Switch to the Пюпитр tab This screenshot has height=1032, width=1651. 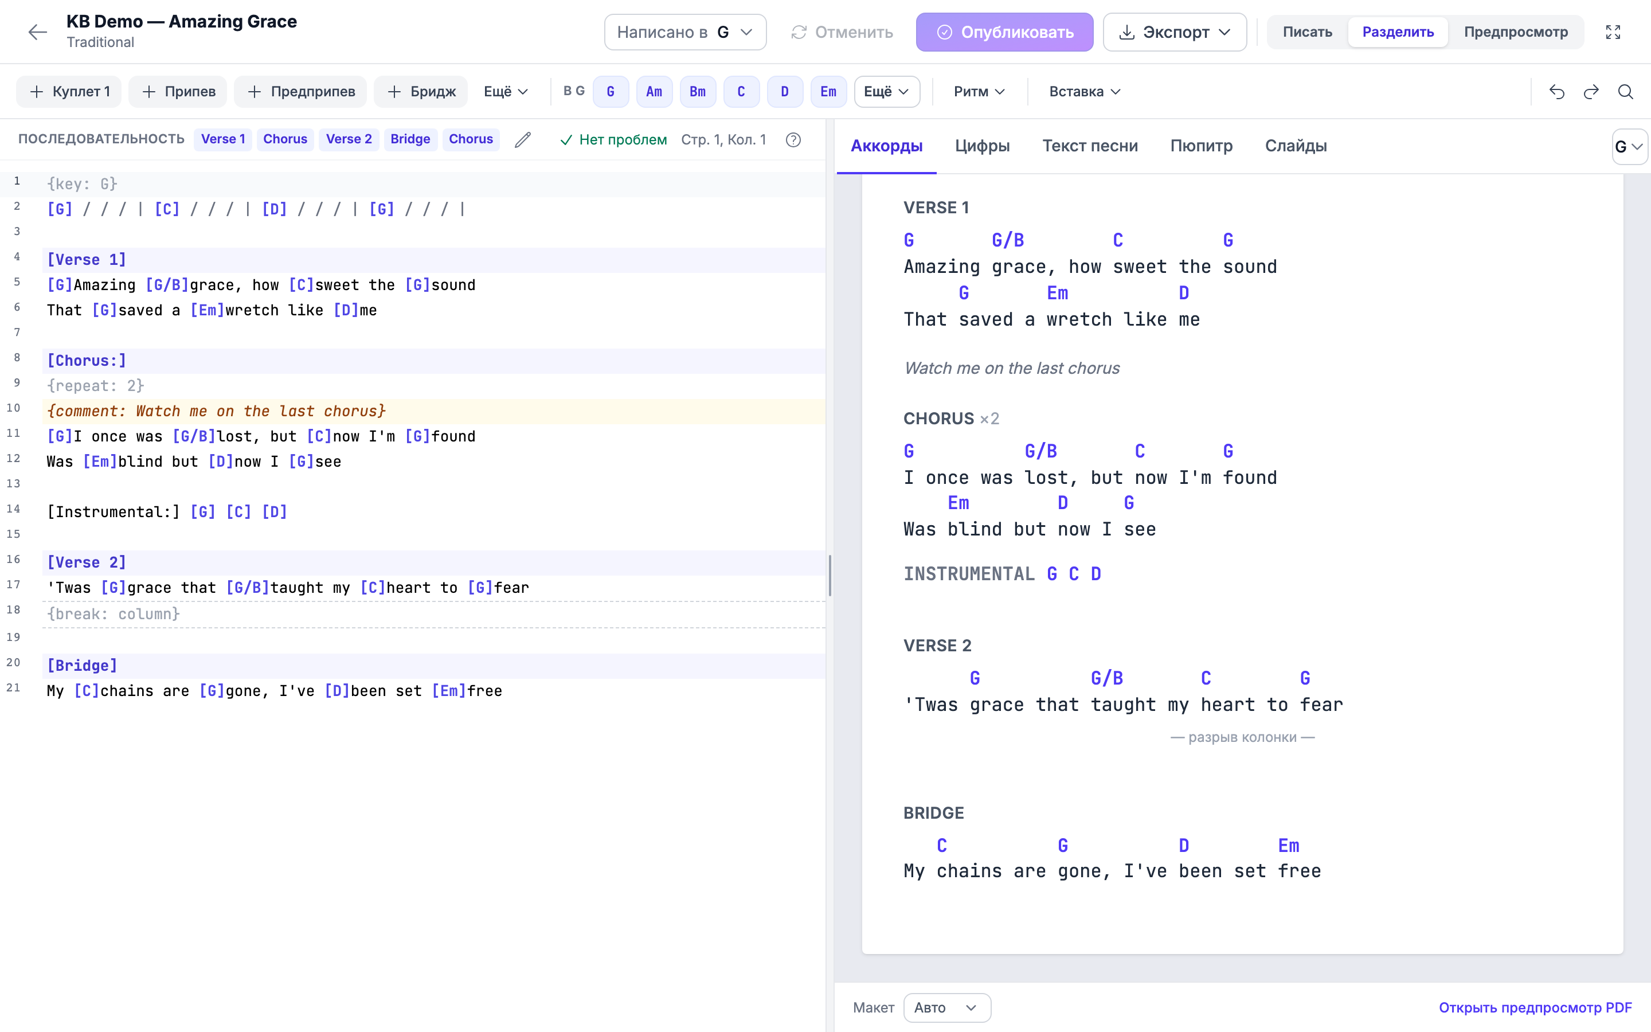1202,146
